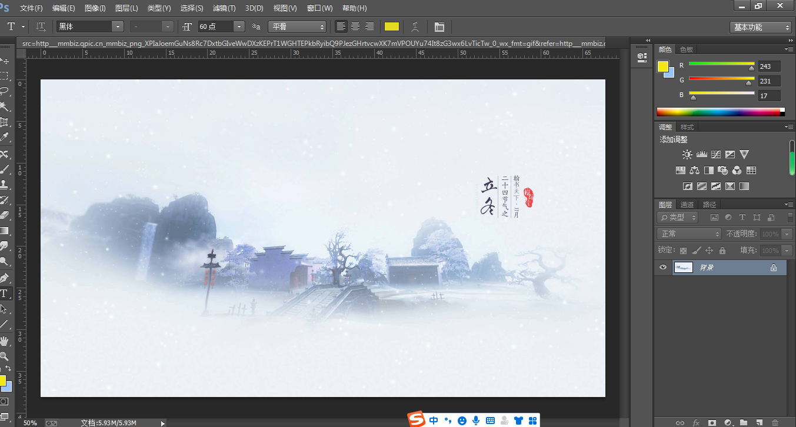This screenshot has width=796, height=427.
Task: Click the text color swatch in options bar
Action: pos(392,26)
